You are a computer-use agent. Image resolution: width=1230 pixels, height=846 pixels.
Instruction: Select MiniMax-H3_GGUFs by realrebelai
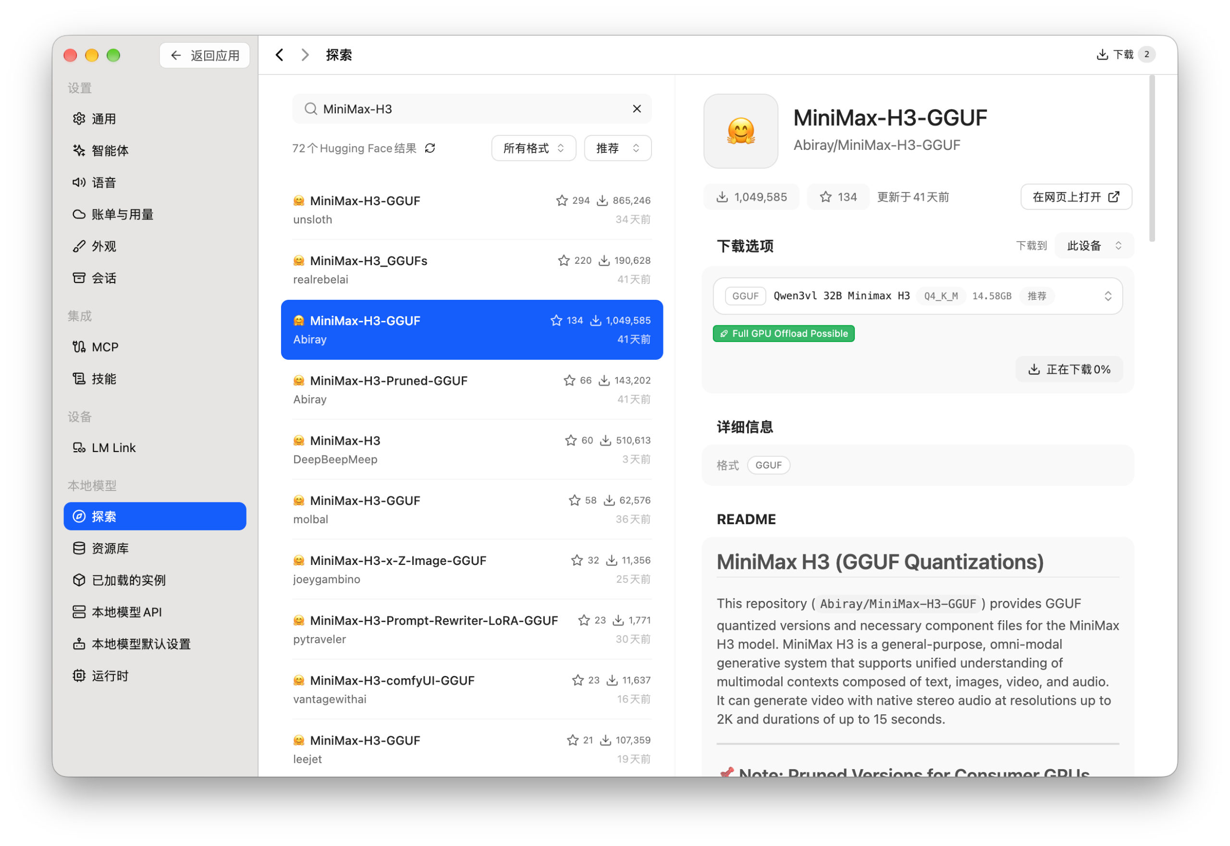point(472,270)
